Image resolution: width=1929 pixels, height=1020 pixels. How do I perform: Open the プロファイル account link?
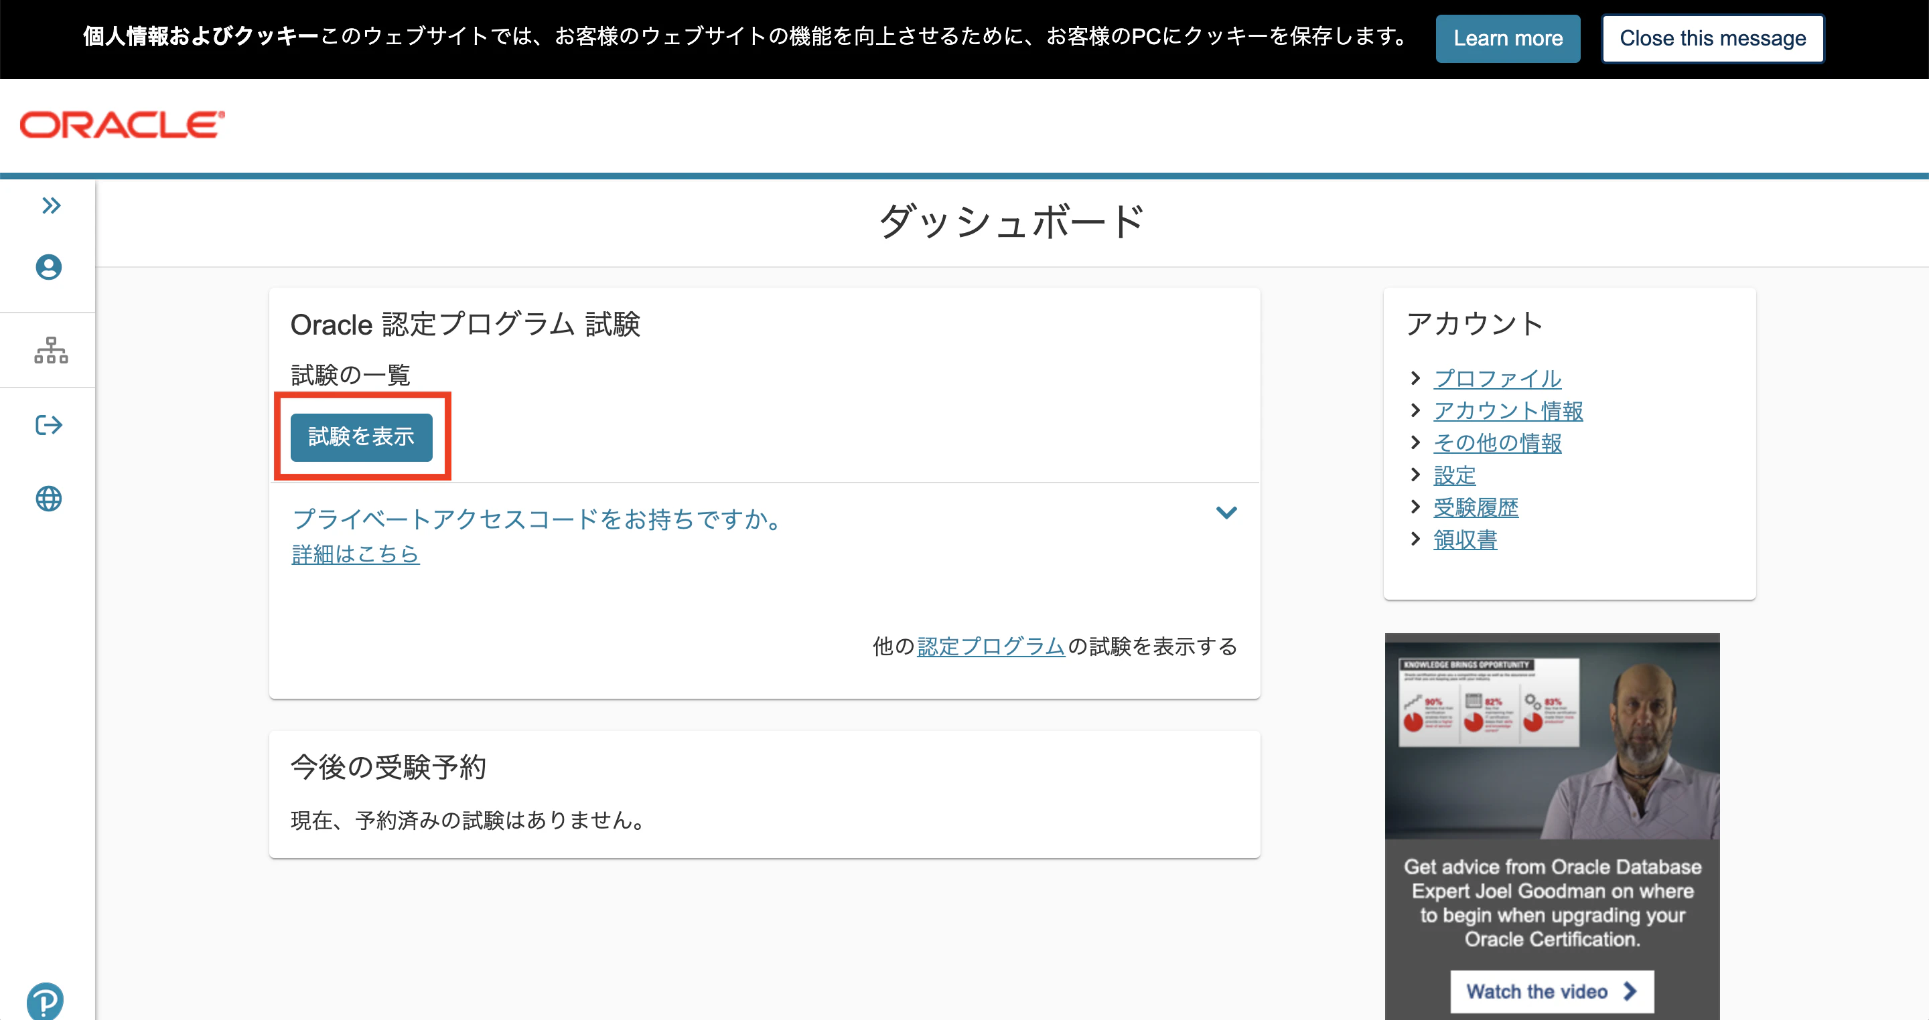[x=1497, y=379]
